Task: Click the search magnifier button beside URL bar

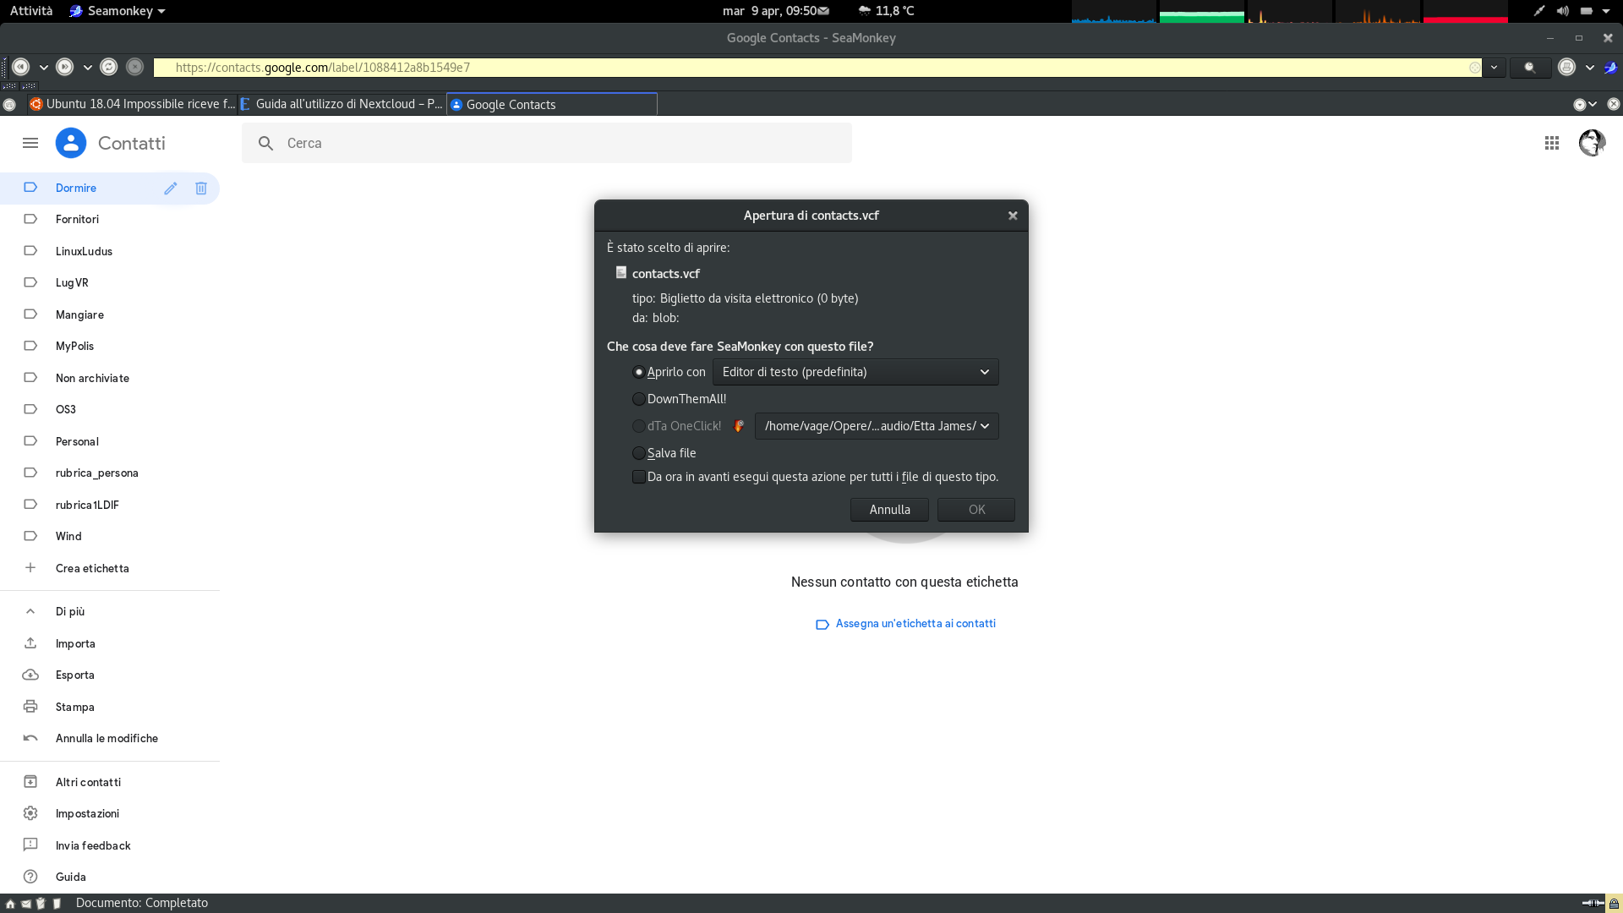Action: coord(1530,67)
